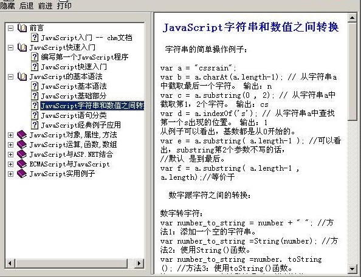Click the 打印 toolbar button
The height and width of the screenshot is (277, 361).
pyautogui.click(x=64, y=5)
